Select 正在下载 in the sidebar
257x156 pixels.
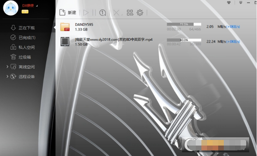(27, 28)
